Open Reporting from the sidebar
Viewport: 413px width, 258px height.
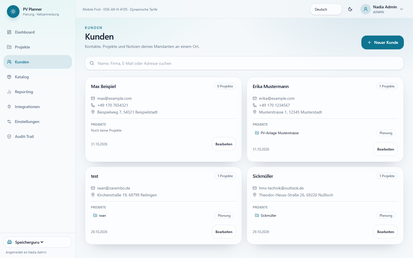tap(38, 92)
